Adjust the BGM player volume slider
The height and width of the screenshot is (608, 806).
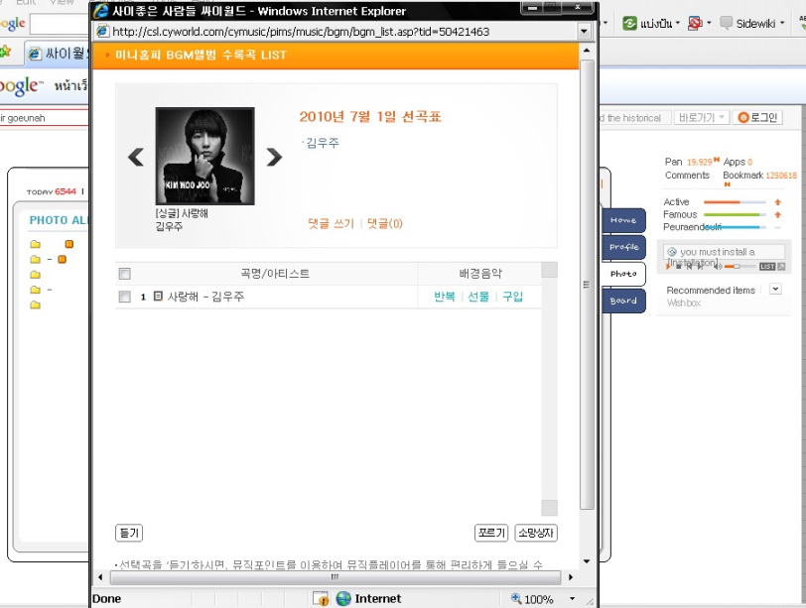click(739, 267)
